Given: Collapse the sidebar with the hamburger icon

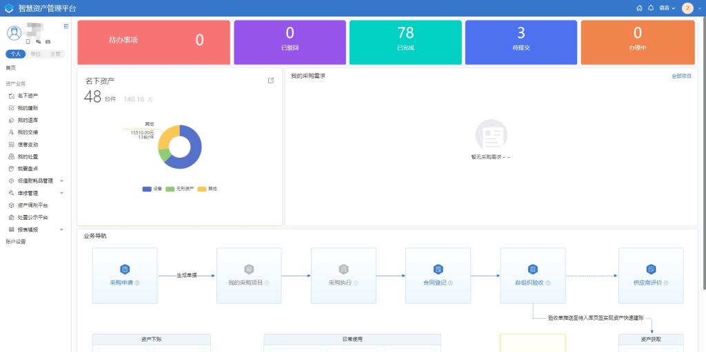Looking at the screenshot, I should coord(66,26).
